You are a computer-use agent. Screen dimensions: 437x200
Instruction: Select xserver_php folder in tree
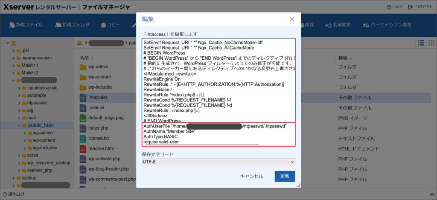(x=40, y=170)
